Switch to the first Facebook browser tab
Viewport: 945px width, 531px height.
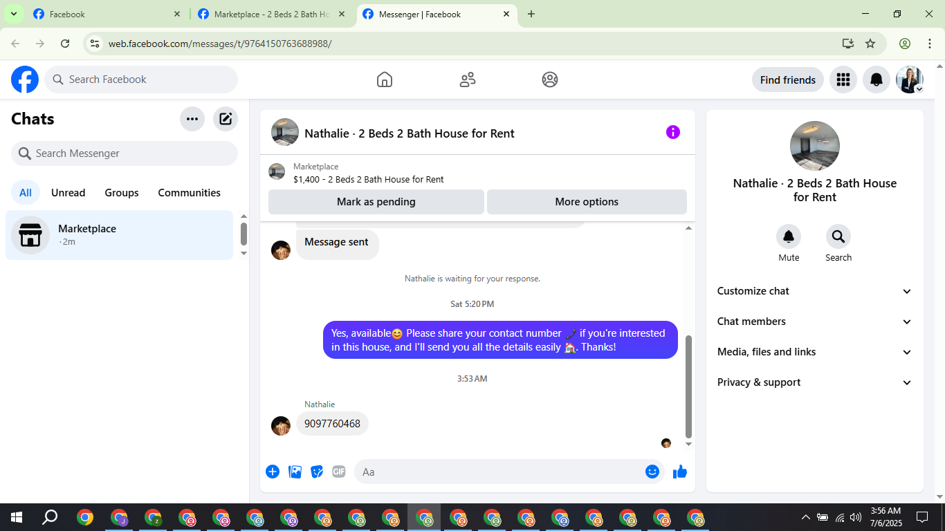pyautogui.click(x=107, y=14)
